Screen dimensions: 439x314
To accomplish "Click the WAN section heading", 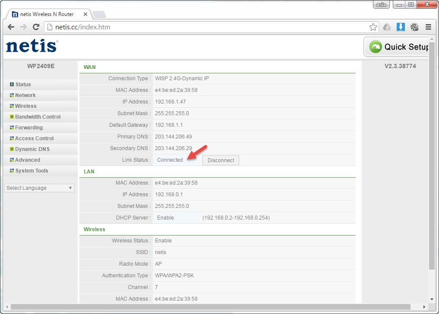I will (x=90, y=67).
